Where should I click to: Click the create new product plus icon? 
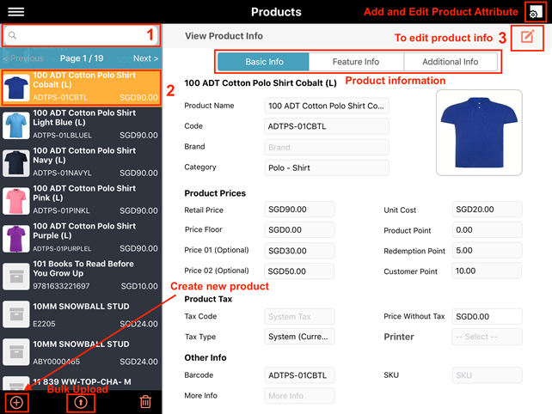[x=16, y=402]
